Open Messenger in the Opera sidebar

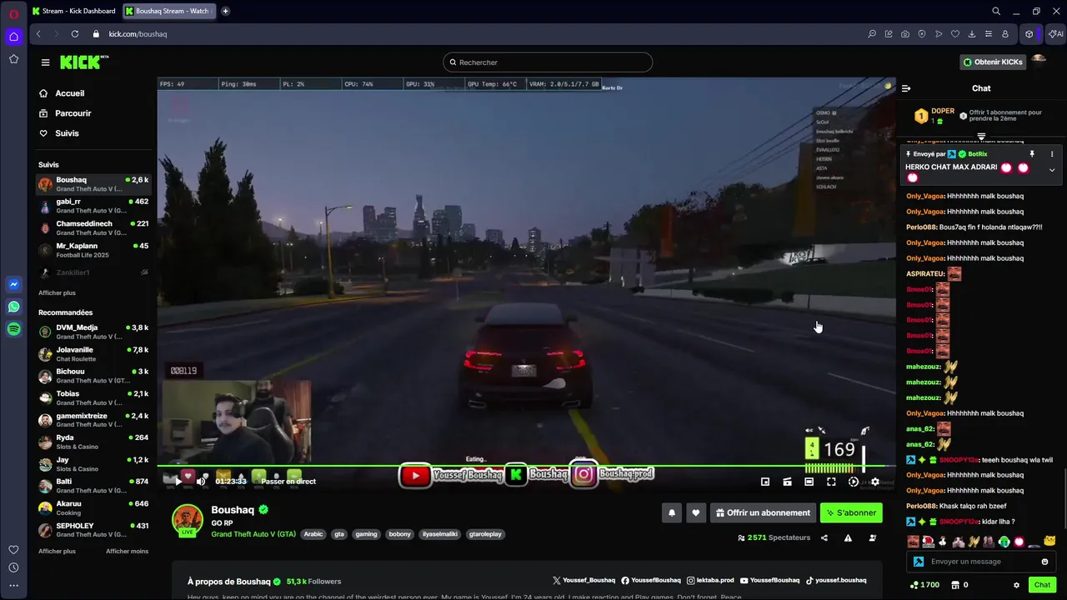coord(13,285)
